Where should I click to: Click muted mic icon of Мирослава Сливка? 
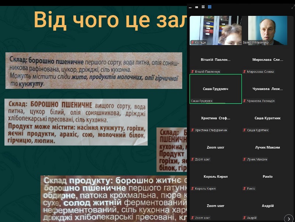point(244,72)
